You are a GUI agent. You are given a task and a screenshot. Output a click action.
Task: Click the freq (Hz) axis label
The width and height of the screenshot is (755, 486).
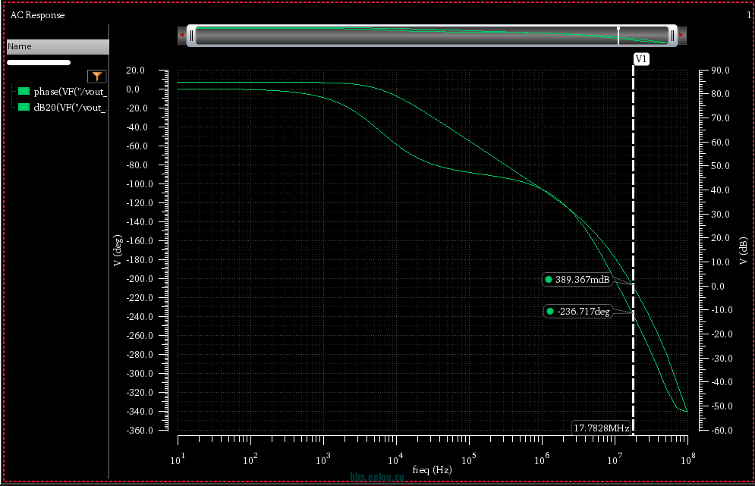[432, 469]
